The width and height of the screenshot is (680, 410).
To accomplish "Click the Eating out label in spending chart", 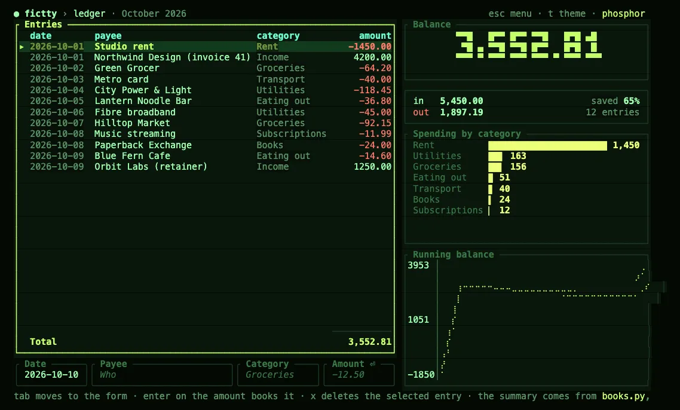I will coord(440,178).
